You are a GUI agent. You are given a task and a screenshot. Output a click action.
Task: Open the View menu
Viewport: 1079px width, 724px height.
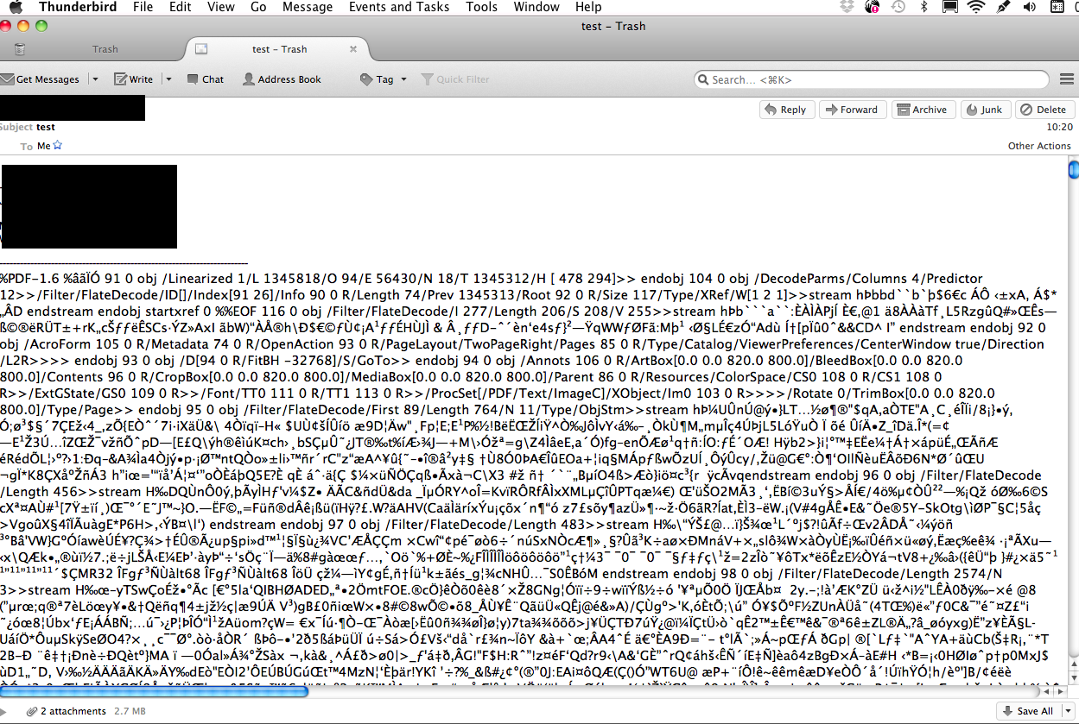[x=221, y=7]
